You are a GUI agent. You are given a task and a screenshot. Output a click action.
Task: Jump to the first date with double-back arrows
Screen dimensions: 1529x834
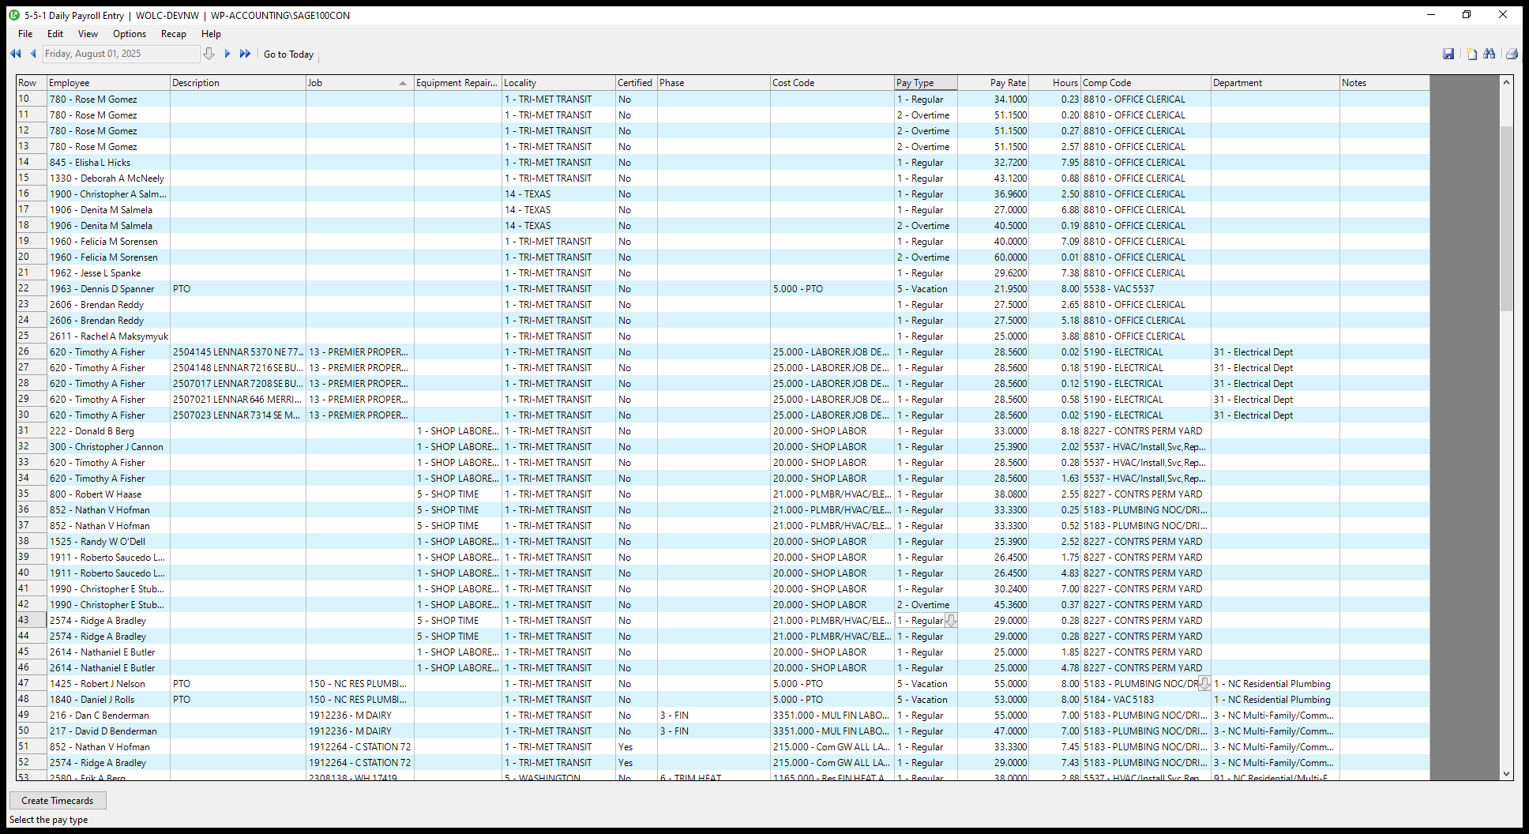coord(15,54)
